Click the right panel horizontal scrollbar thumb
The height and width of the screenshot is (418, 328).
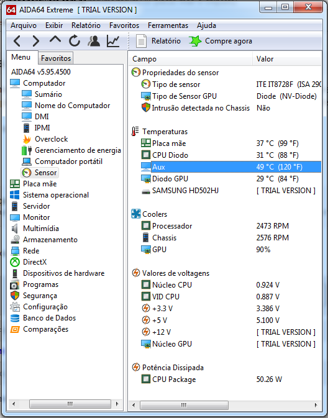(x=184, y=405)
